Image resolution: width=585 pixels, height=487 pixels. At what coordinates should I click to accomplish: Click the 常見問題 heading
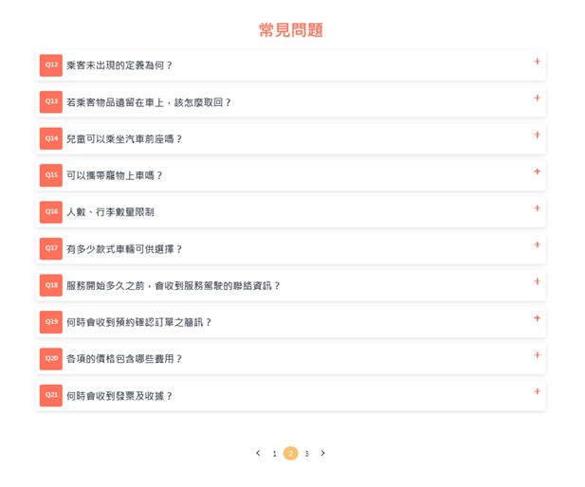tap(291, 30)
